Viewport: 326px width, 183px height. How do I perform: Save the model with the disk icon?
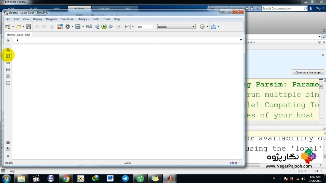pos(29,27)
